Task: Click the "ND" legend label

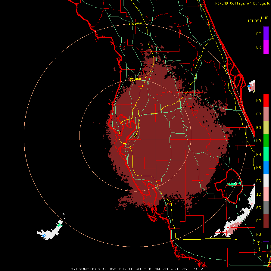Action: [x=258, y=234]
